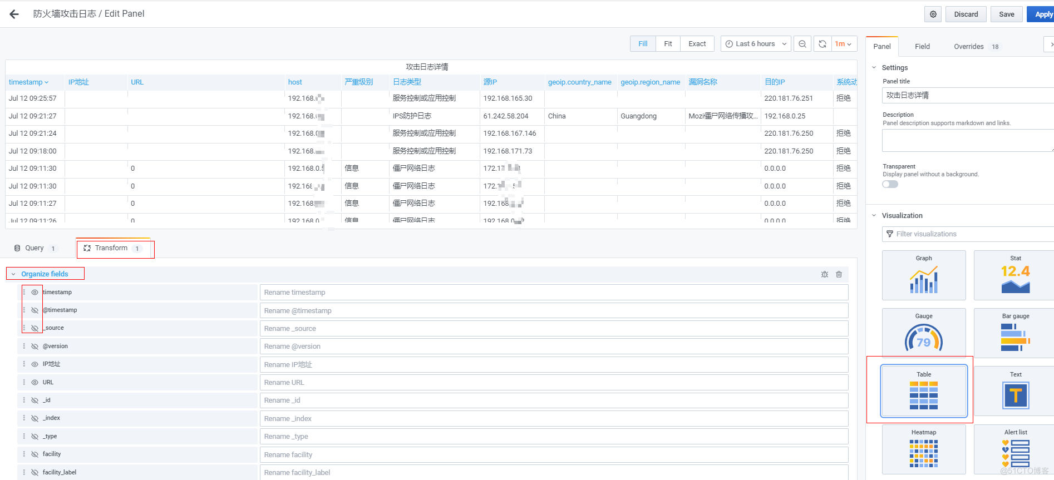The width and height of the screenshot is (1054, 480).
Task: Show the _type field with eye icon
Action: point(35,437)
